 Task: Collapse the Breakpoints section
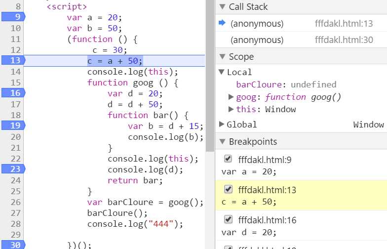click(222, 141)
